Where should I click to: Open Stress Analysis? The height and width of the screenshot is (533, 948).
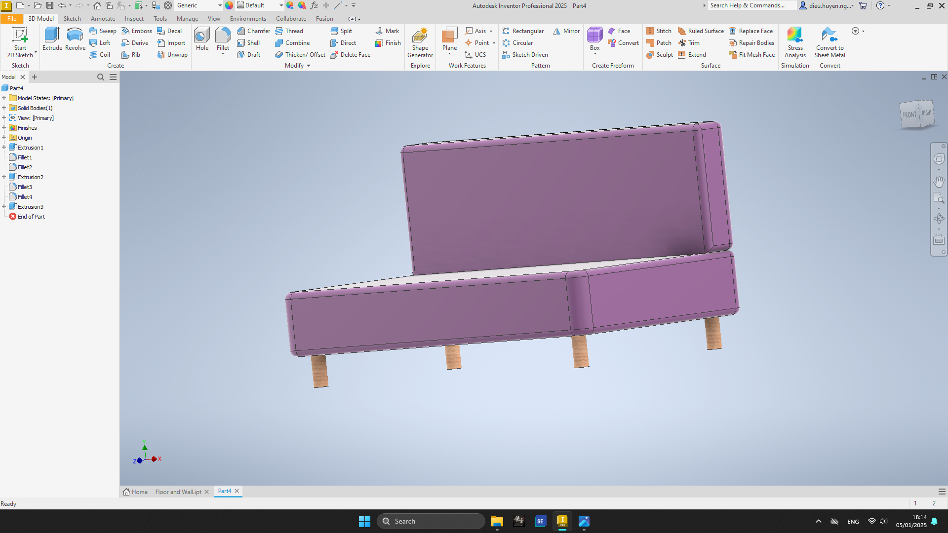click(x=795, y=42)
